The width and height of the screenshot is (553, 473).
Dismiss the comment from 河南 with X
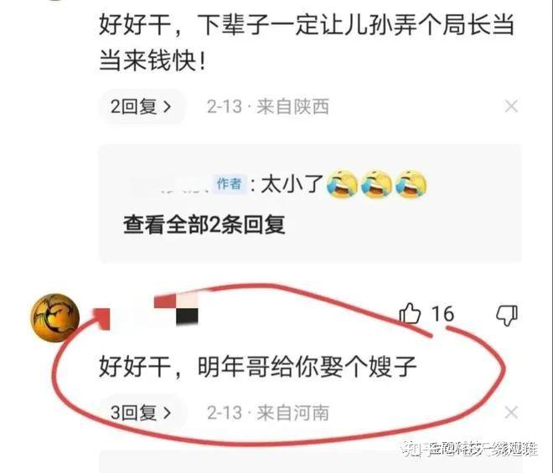[x=511, y=413]
